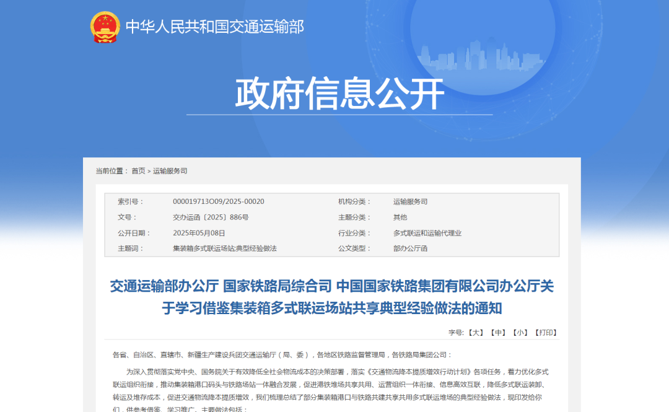Click the national emblem logo

(x=105, y=27)
